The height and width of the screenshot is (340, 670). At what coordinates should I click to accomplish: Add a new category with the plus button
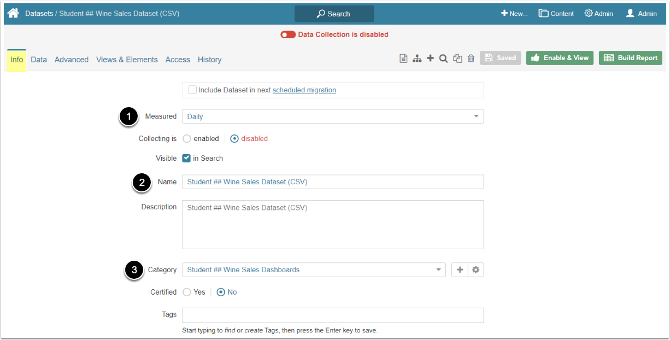click(x=460, y=270)
